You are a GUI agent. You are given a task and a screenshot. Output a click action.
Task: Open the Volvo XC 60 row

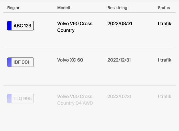pyautogui.click(x=89, y=67)
